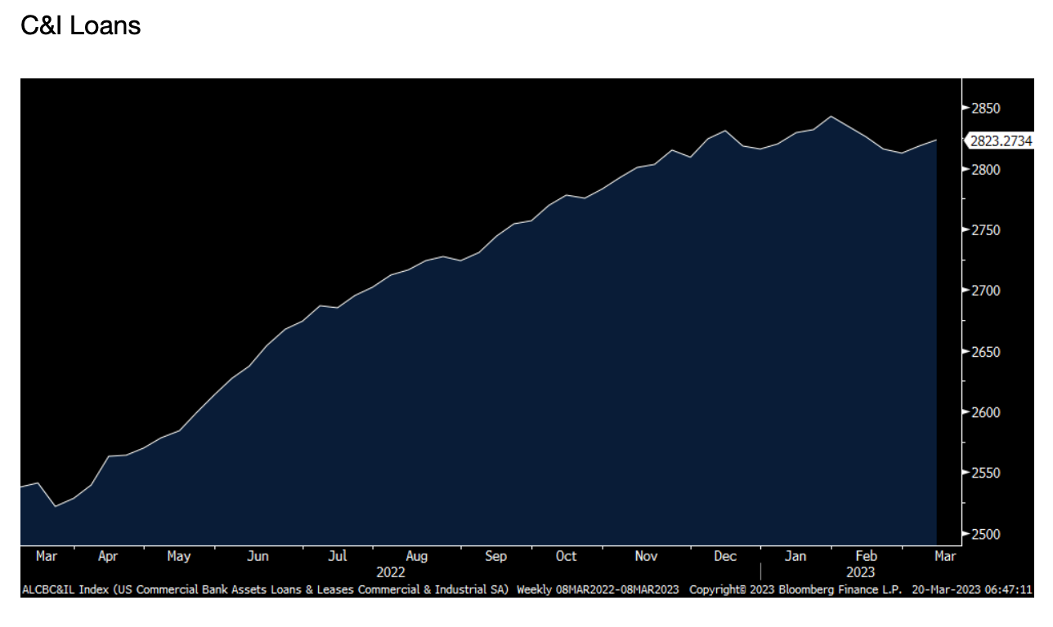
Task: Select the 2650 y-axis tick label
Action: [985, 352]
